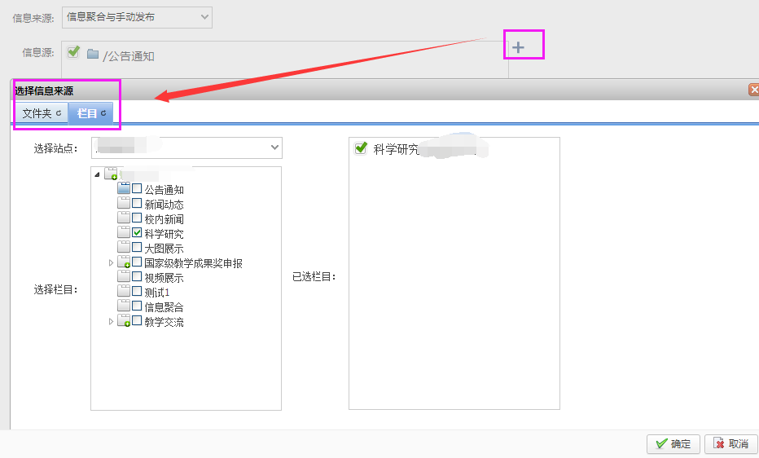Click the refresh icon on 栏目 tab
Viewport: 759px width, 458px height.
(x=103, y=113)
